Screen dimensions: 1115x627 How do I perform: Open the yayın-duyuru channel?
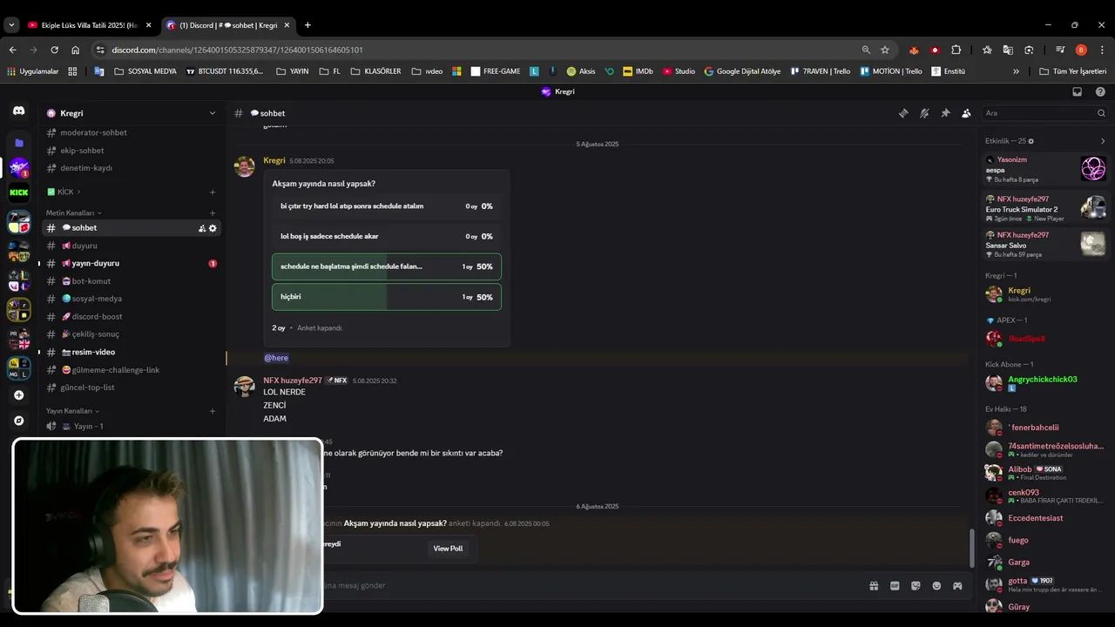pyautogui.click(x=131, y=263)
